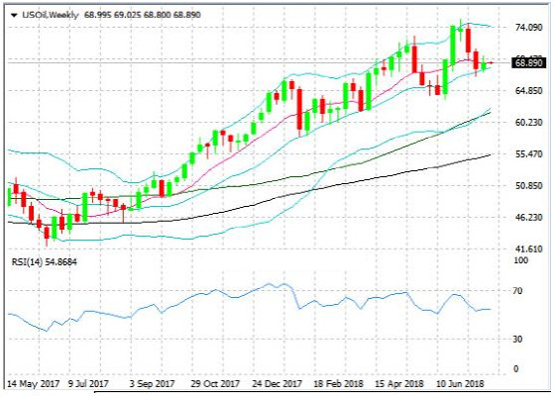554x398 pixels.
Task: Click the 74.090 price axis label
Action: (528, 27)
